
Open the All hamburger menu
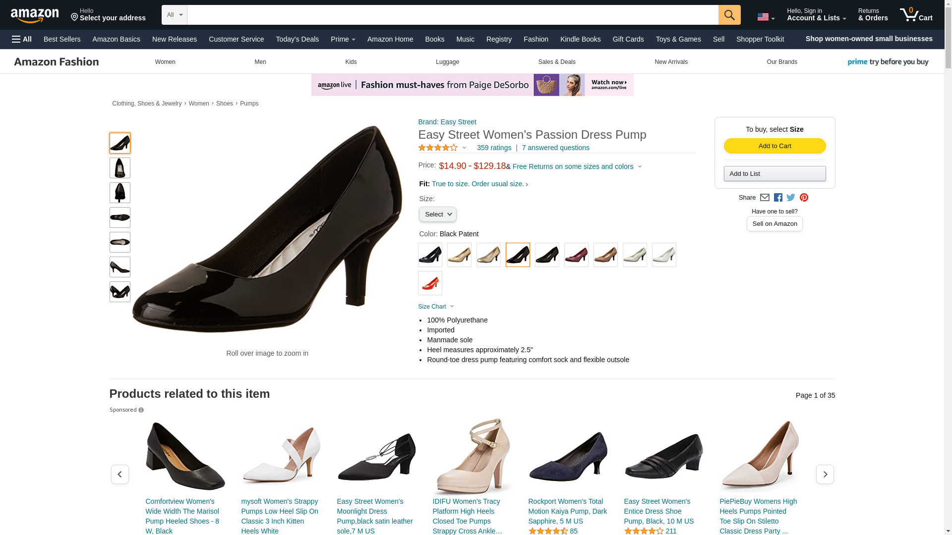coord(22,39)
